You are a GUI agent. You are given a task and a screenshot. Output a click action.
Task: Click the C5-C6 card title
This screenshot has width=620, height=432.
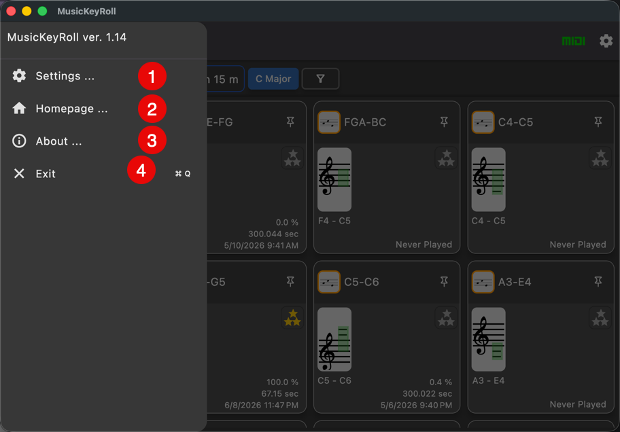click(362, 282)
